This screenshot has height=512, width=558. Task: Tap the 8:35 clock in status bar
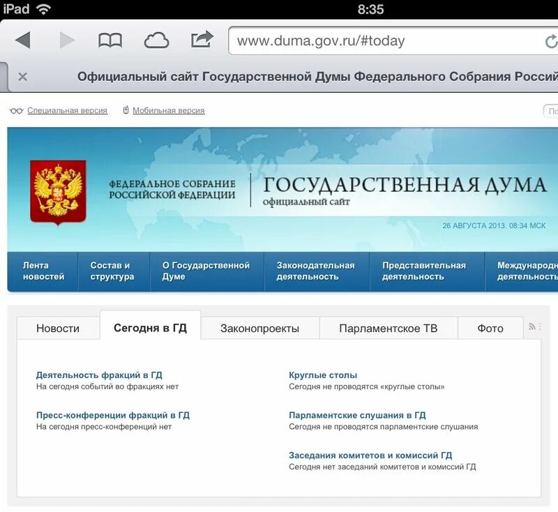370,9
